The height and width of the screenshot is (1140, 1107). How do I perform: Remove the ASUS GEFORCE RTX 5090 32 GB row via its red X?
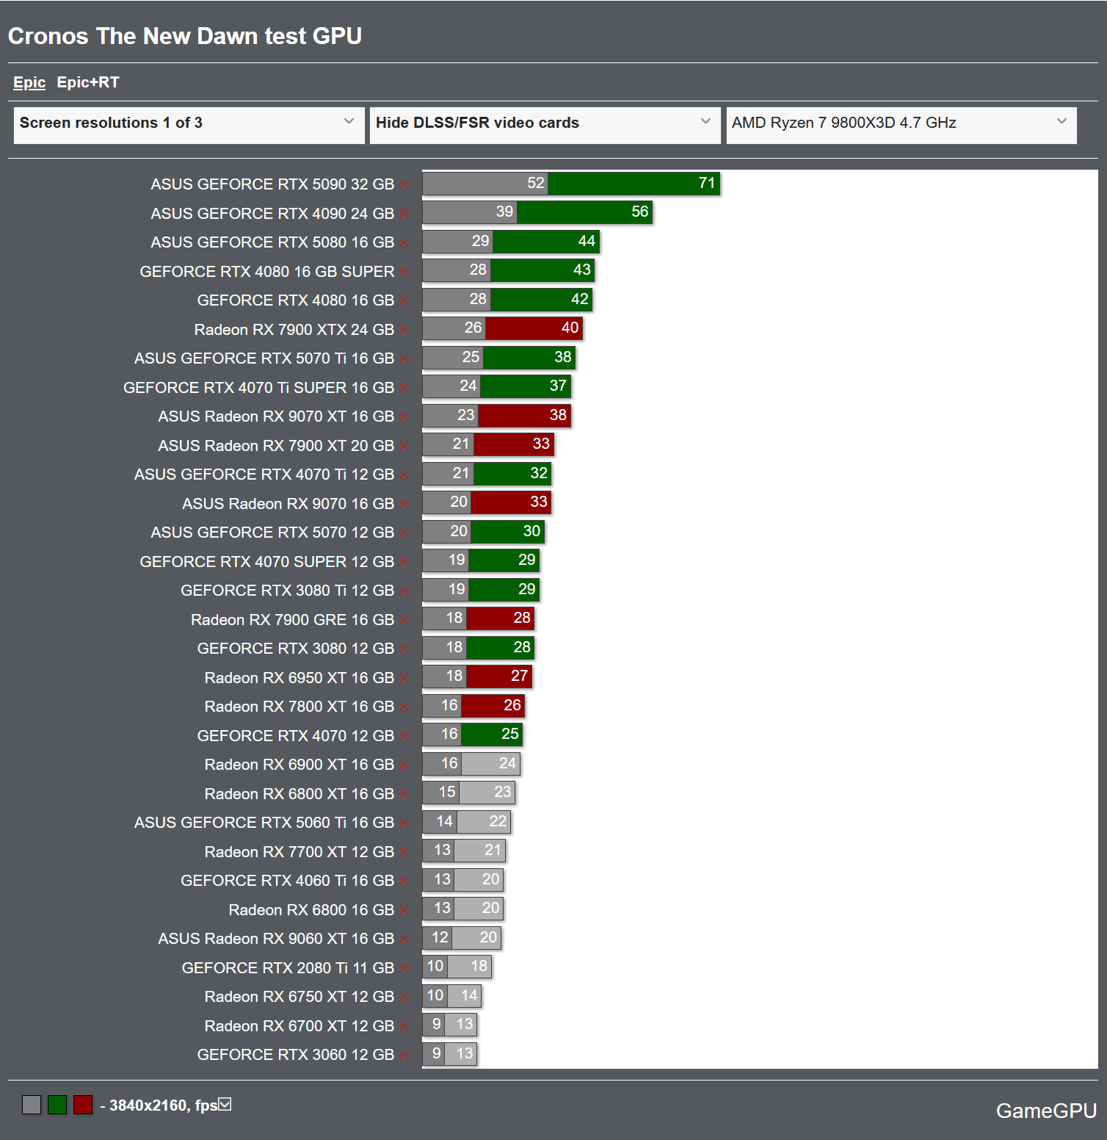(404, 185)
